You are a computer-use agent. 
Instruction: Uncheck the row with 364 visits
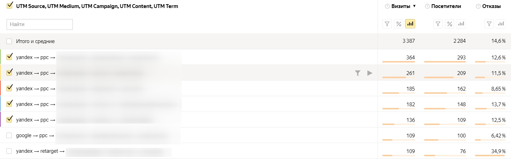click(9, 57)
